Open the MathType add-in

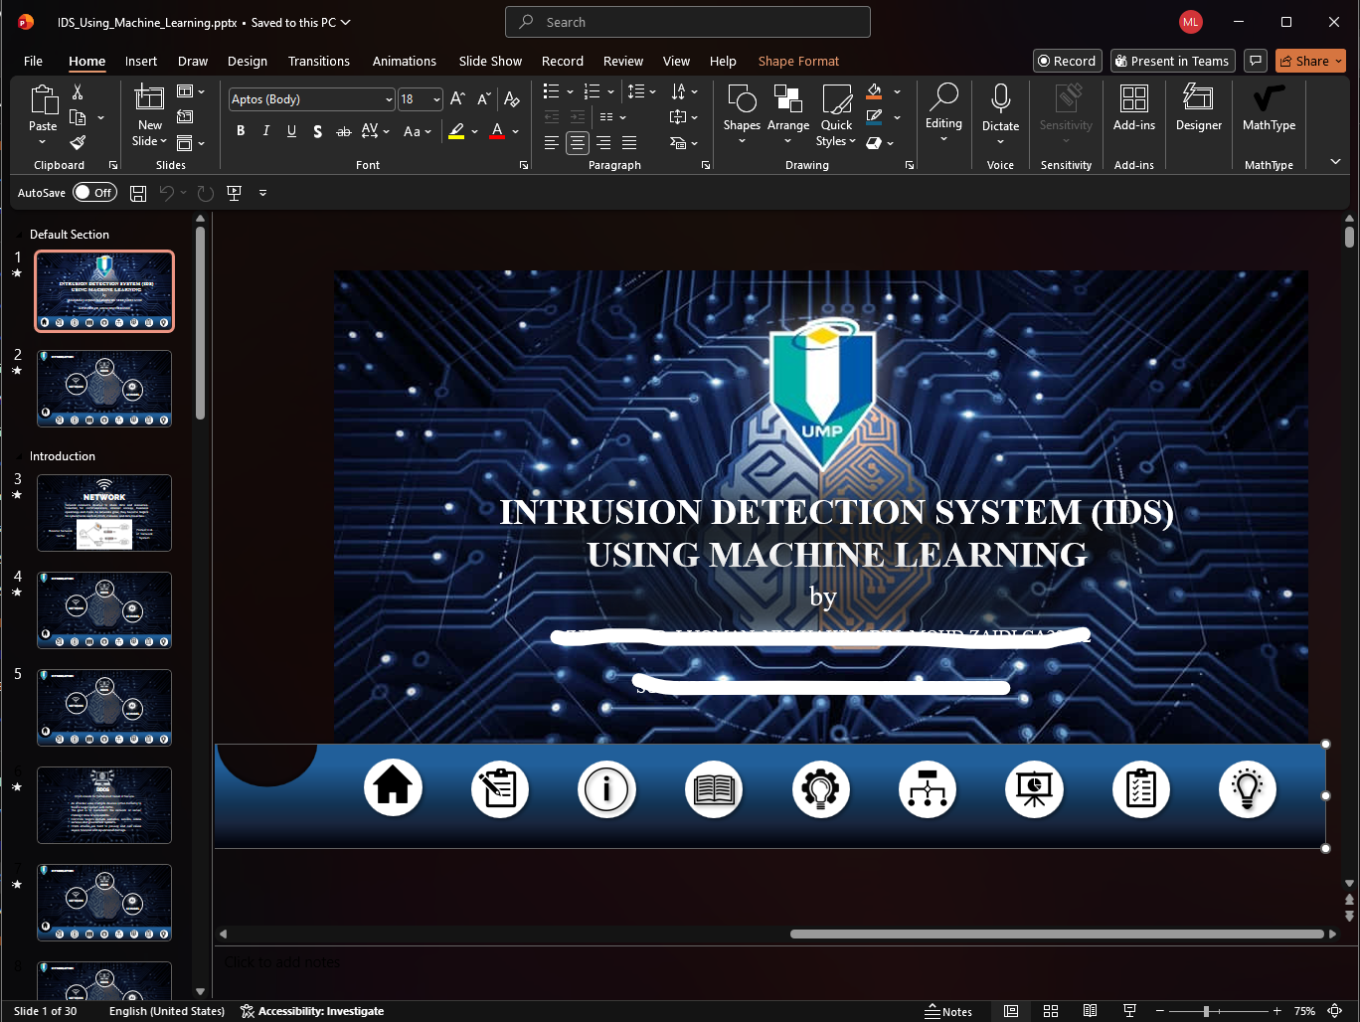coord(1269,107)
